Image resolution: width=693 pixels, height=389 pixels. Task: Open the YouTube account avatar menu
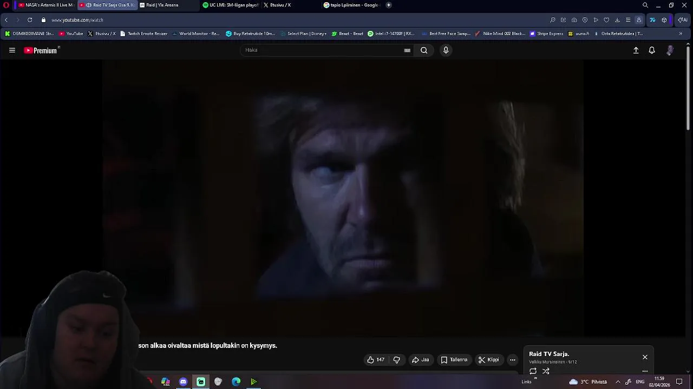coord(670,50)
